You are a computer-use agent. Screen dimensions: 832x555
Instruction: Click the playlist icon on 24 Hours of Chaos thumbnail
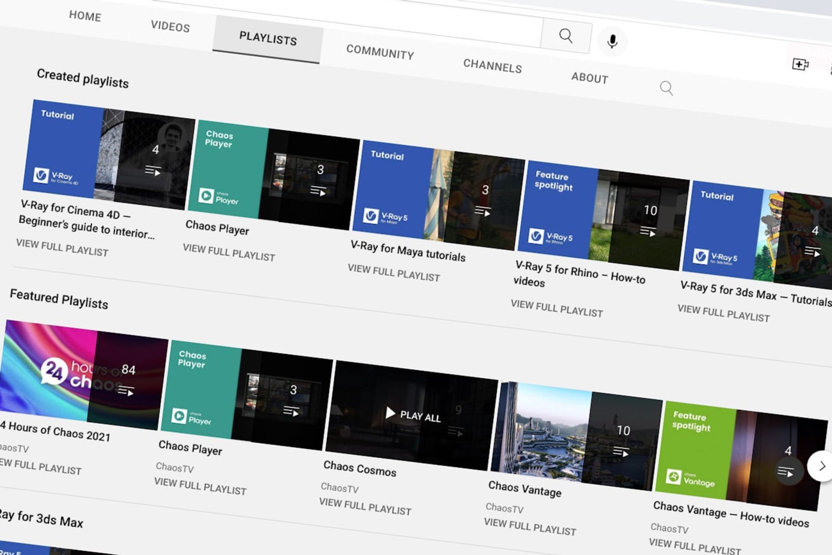[x=126, y=391]
